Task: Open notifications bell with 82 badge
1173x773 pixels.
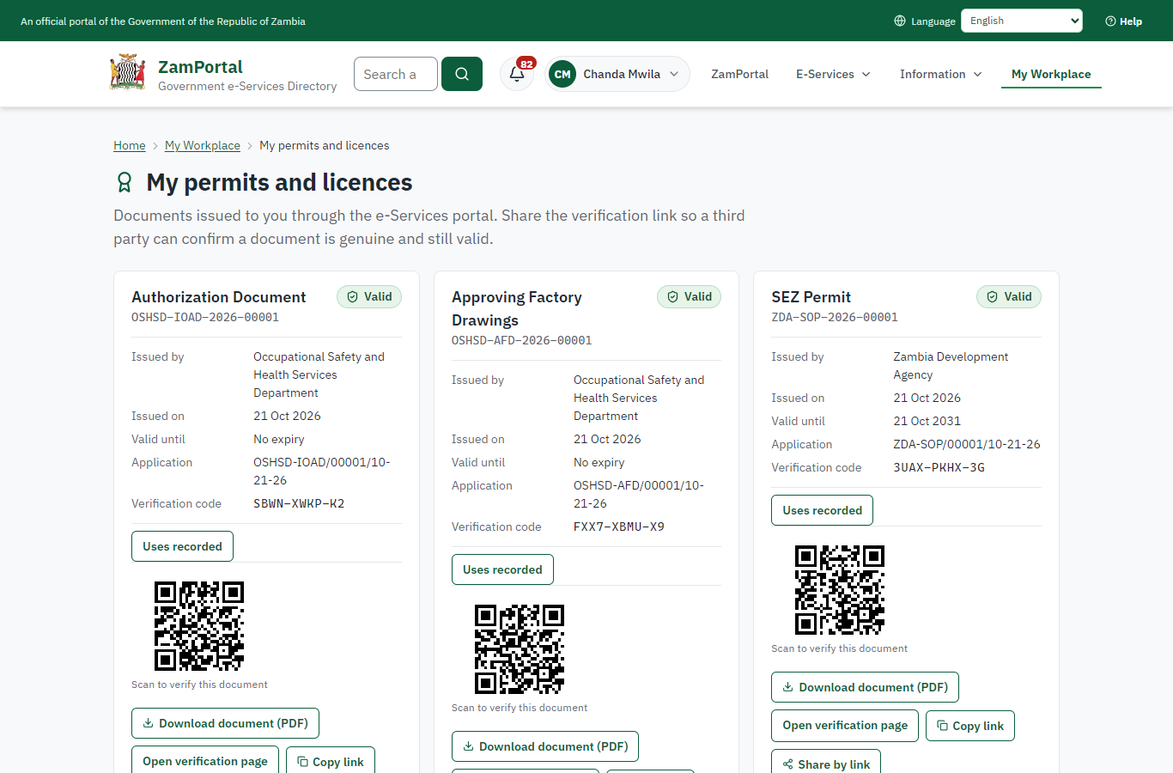Action: (x=517, y=74)
